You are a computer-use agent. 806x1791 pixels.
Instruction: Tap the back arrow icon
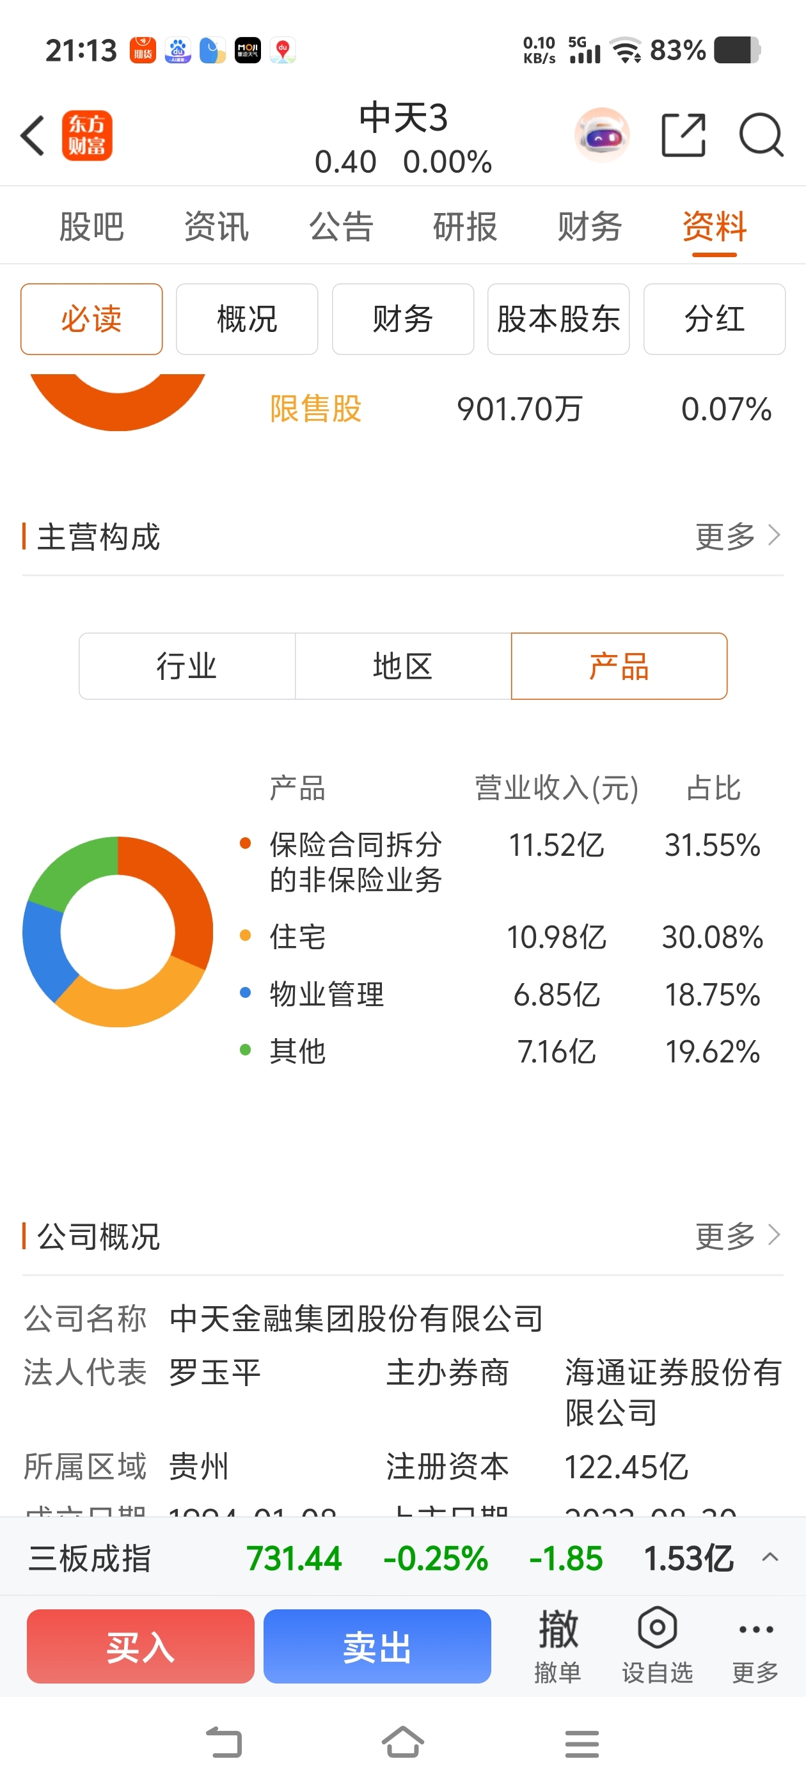pyautogui.click(x=33, y=136)
